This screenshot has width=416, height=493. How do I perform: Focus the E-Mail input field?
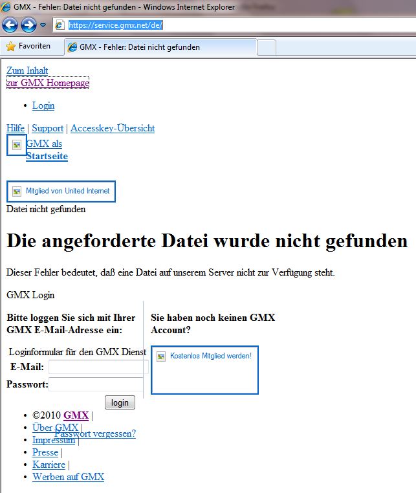[98, 367]
